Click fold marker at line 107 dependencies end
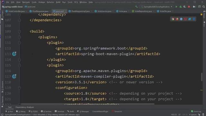The image size is (206, 116). pyautogui.click(x=19, y=20)
